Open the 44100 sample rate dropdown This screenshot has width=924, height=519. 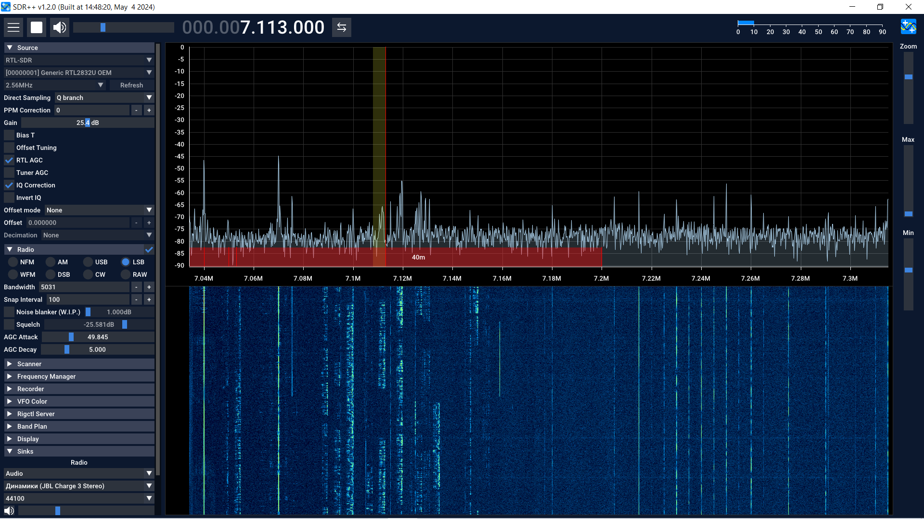pyautogui.click(x=79, y=498)
